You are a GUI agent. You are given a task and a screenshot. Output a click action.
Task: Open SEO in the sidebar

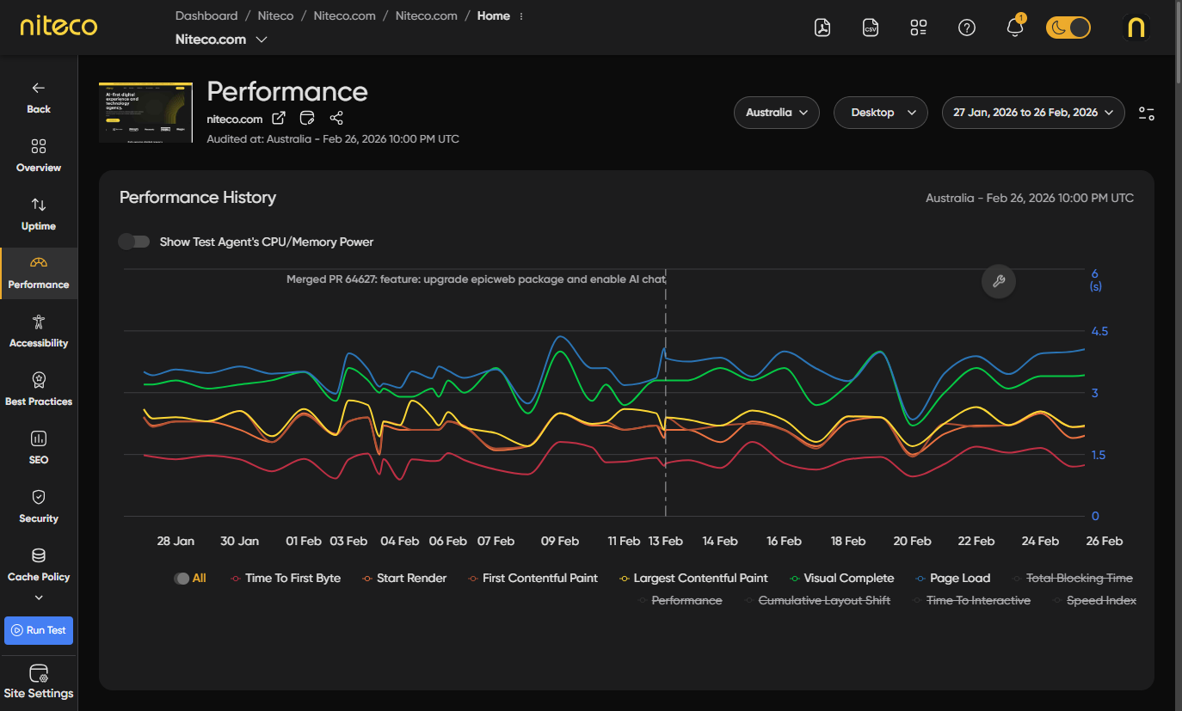click(x=39, y=448)
